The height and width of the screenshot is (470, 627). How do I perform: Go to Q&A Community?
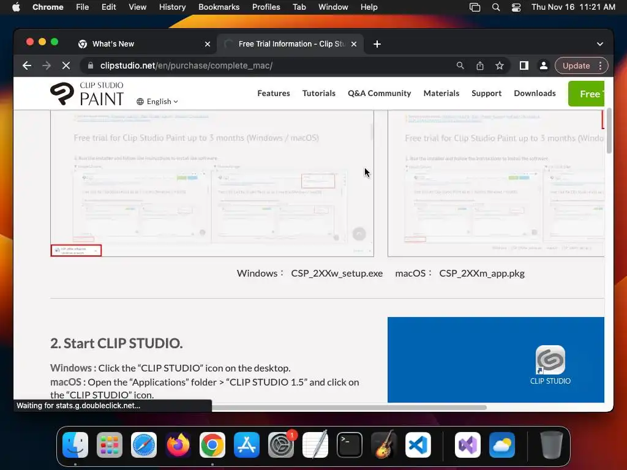pyautogui.click(x=379, y=93)
